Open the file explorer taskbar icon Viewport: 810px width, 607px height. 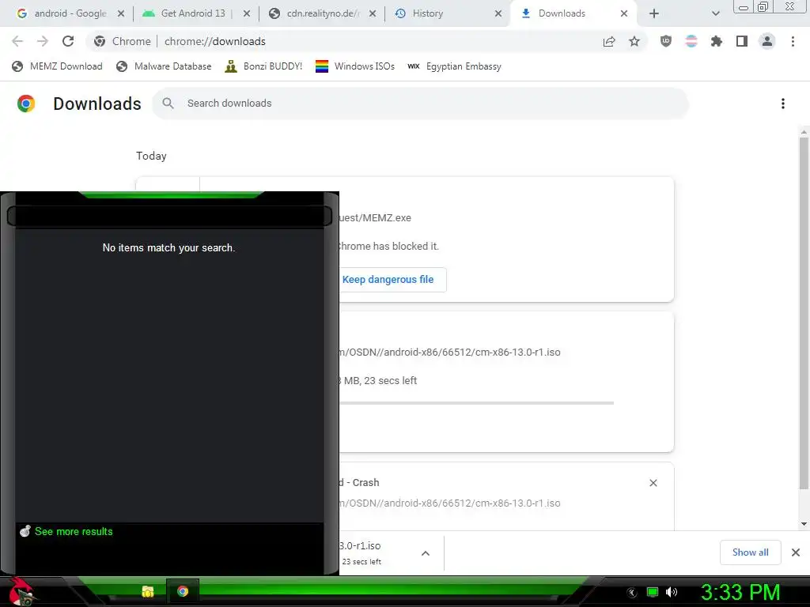click(x=148, y=591)
